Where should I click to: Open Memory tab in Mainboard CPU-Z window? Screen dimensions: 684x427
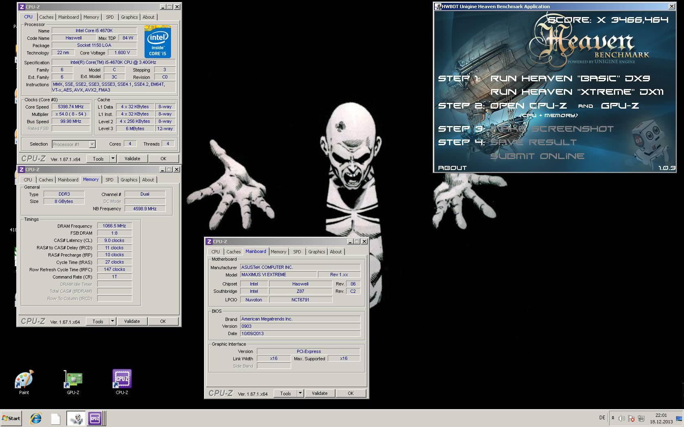tap(278, 252)
